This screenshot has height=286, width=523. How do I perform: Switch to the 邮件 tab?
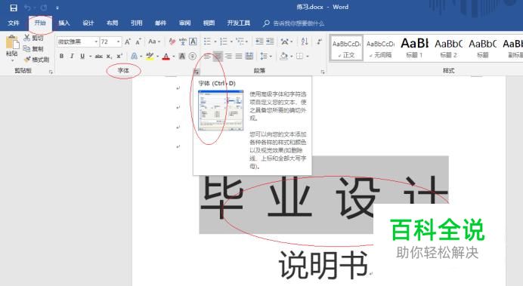[160, 23]
